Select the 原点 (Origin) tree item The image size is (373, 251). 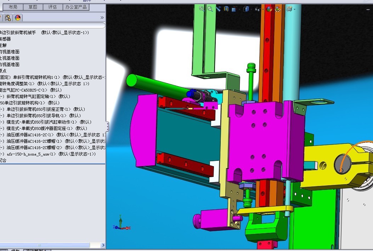click(x=3, y=71)
